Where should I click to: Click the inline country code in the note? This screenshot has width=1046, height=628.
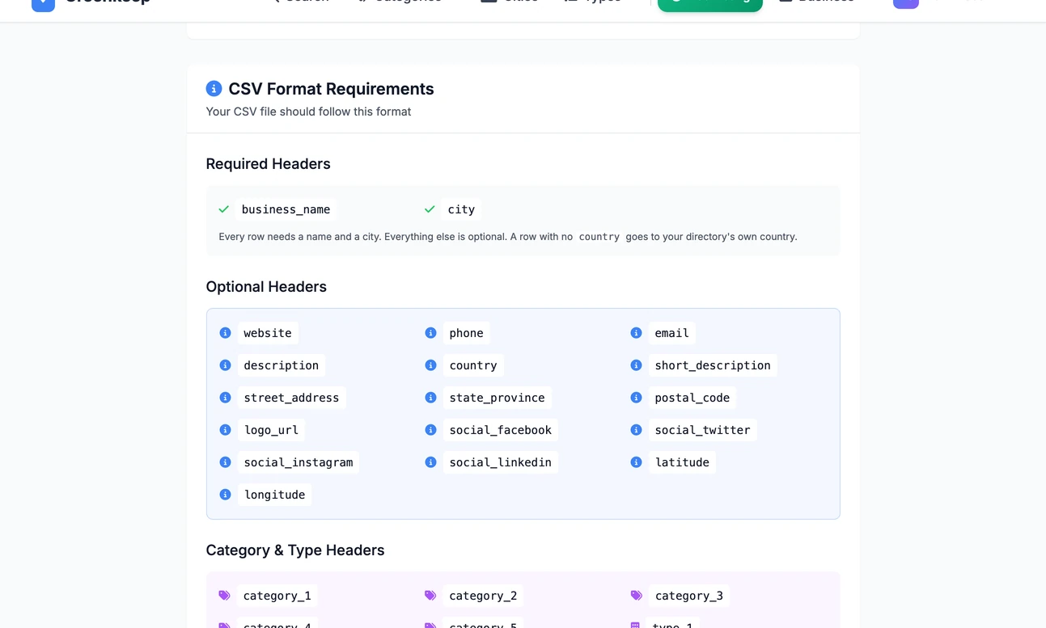pyautogui.click(x=599, y=237)
